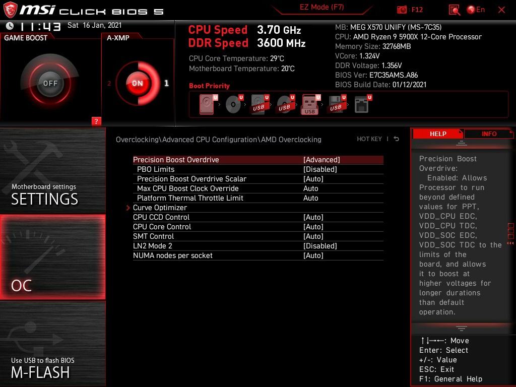Close BIOS with the X icon
Screen dimensions: 516x387
click(x=501, y=10)
